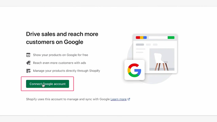The width and height of the screenshot is (217, 122).
Task: Open the Learn more link
Action: [x=118, y=99]
